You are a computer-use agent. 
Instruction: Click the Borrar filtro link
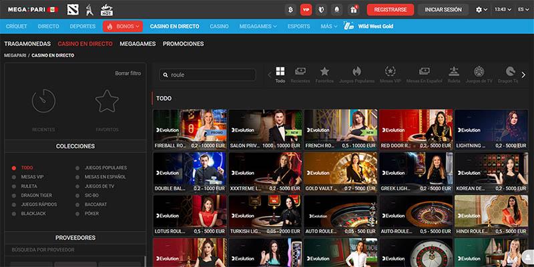tap(127, 73)
